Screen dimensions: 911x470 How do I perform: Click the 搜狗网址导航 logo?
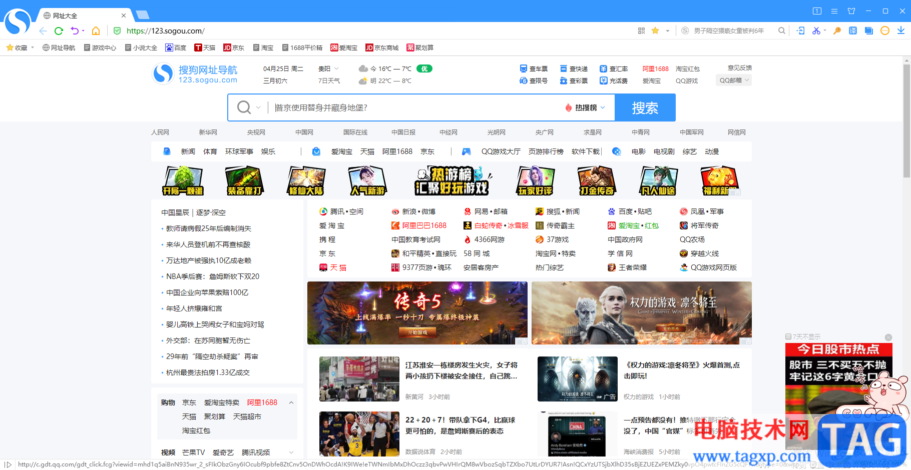[195, 74]
